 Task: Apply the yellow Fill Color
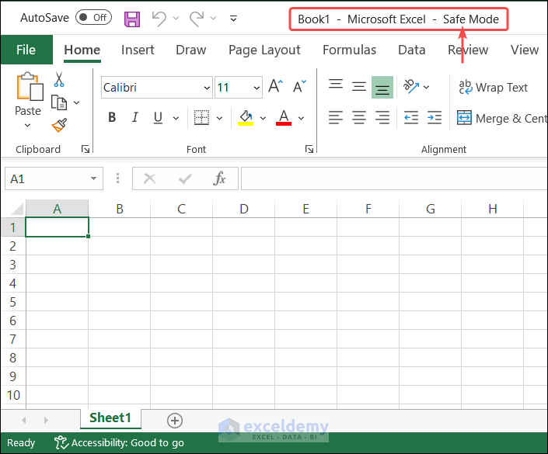[246, 118]
